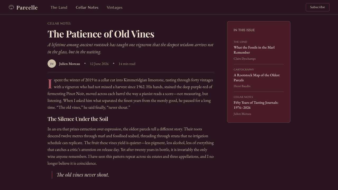Open A Rootstock Map of the Oldest Parcels
The height and width of the screenshot is (190, 338).
257,78
